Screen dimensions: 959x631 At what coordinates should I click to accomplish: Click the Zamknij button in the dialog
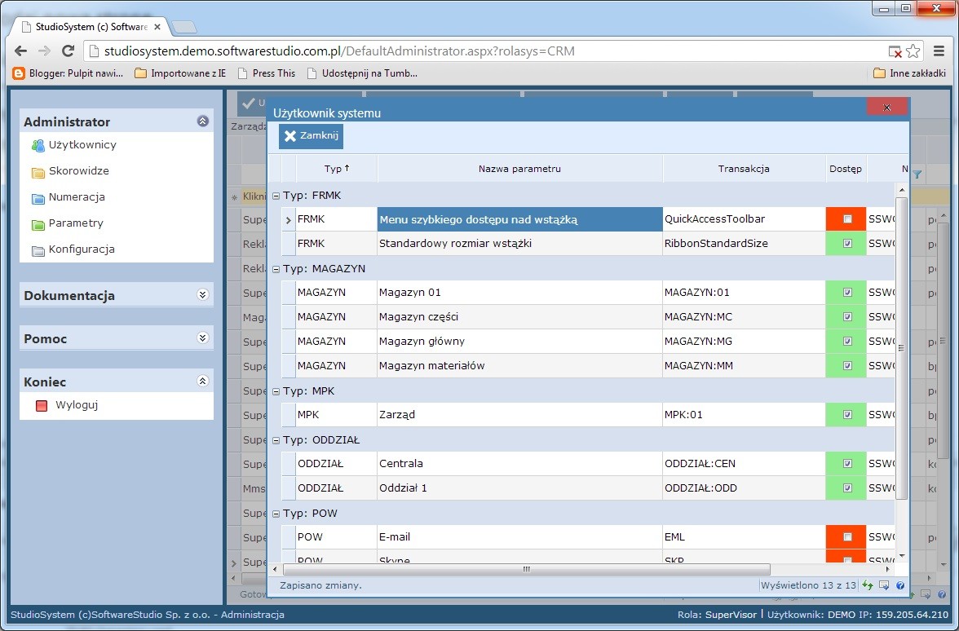311,136
